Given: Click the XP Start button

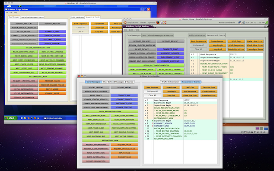Looking at the screenshot, I should (11, 118).
